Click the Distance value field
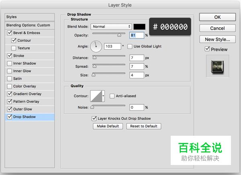The width and height of the screenshot is (241, 175). pos(137,58)
